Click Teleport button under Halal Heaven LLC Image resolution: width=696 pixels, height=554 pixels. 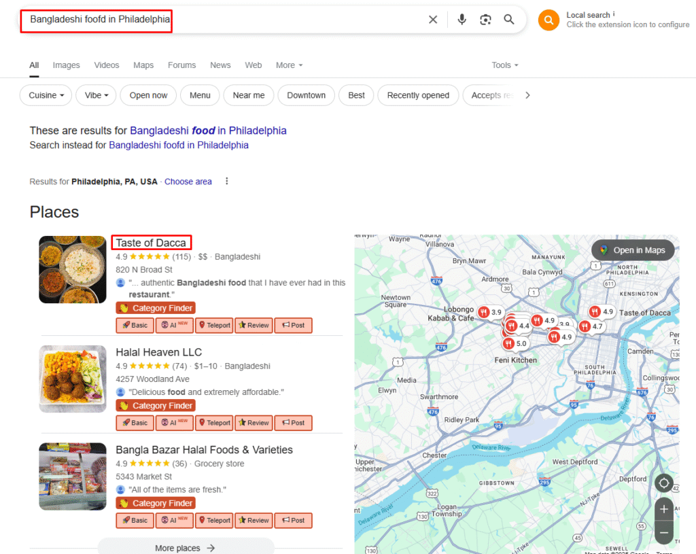[214, 423]
